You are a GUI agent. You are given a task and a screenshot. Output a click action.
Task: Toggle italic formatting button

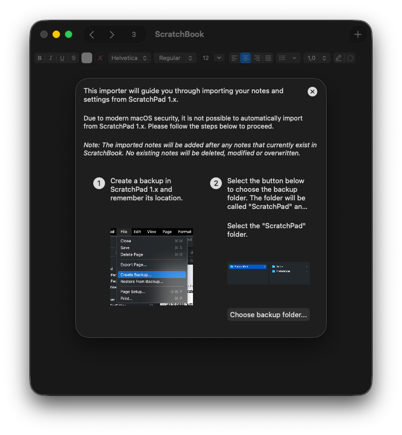click(50, 58)
